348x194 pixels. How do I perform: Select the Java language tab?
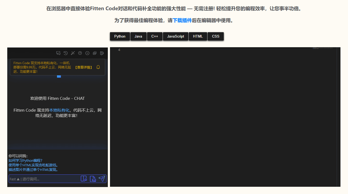(x=138, y=36)
